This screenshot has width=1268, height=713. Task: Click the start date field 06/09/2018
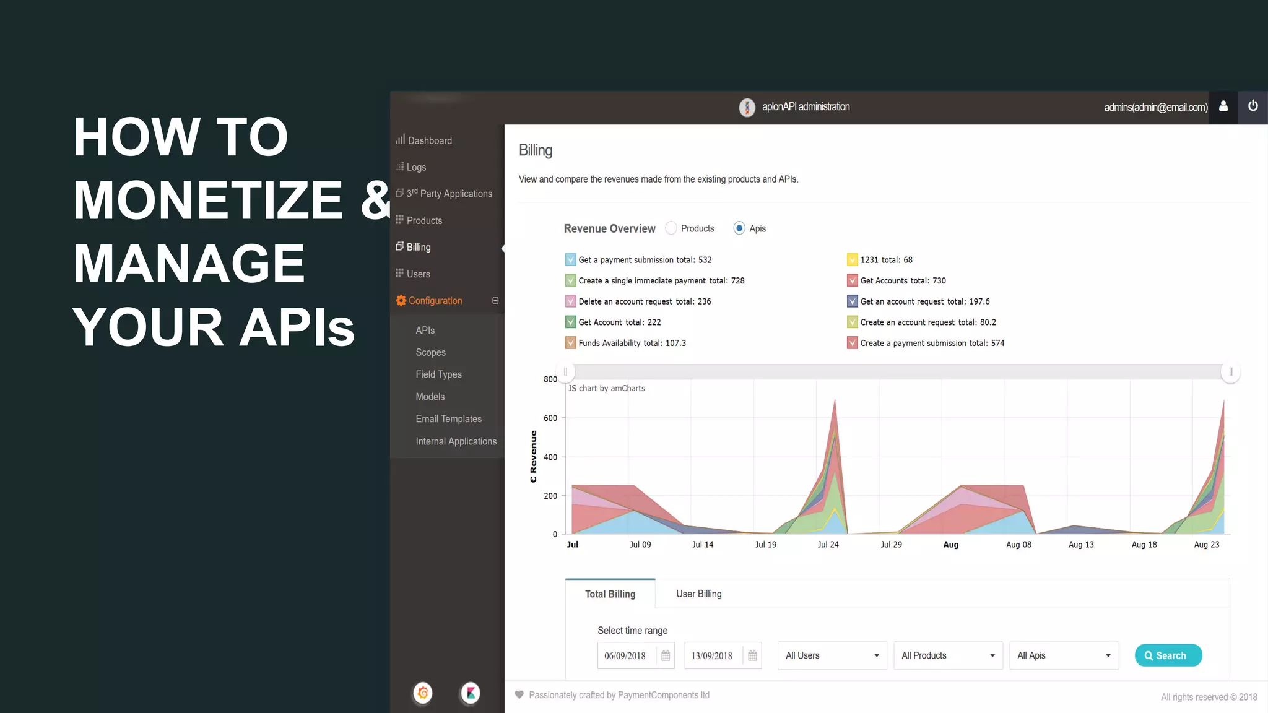(x=627, y=656)
